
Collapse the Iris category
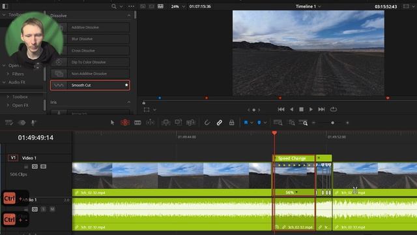coord(129,102)
